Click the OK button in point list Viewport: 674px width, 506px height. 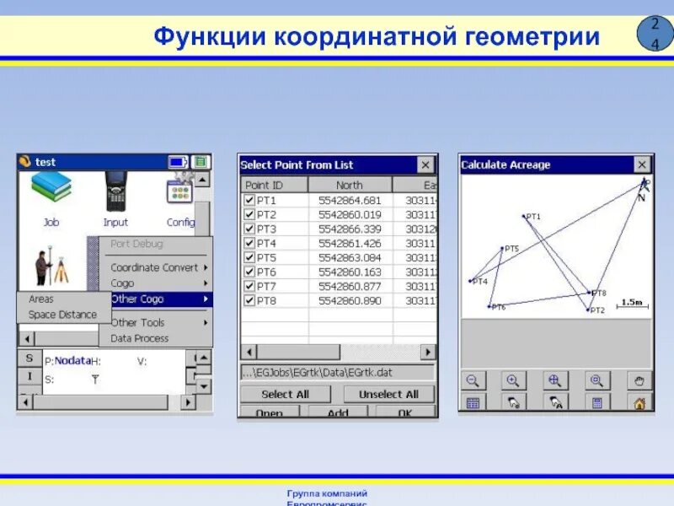405,412
